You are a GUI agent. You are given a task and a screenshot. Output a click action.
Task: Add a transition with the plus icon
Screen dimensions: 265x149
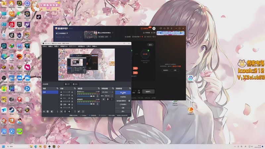(103, 99)
